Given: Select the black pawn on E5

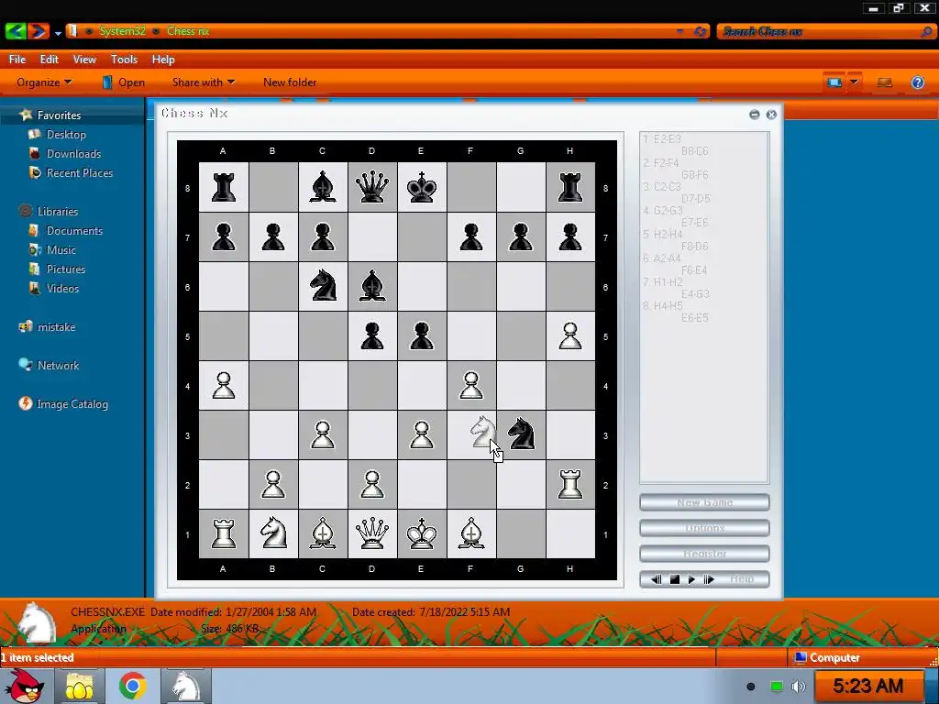Looking at the screenshot, I should [422, 335].
